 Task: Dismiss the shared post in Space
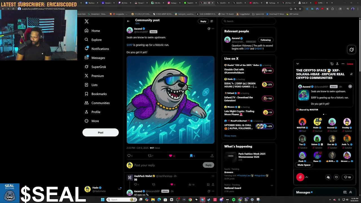click(350, 87)
